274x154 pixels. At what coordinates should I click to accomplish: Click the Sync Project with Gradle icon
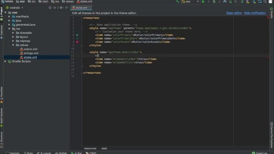click(242, 2)
